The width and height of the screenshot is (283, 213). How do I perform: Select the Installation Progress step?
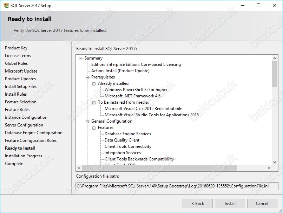point(24,156)
